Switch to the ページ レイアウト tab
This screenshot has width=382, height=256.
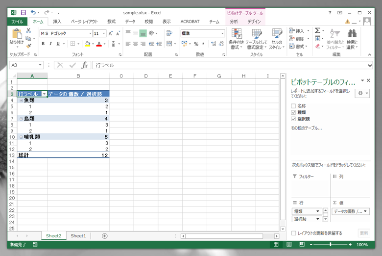tap(84, 22)
